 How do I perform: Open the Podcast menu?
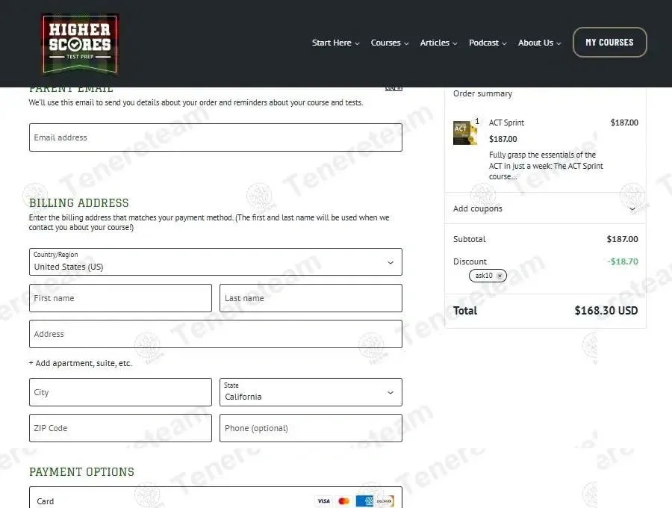point(488,43)
